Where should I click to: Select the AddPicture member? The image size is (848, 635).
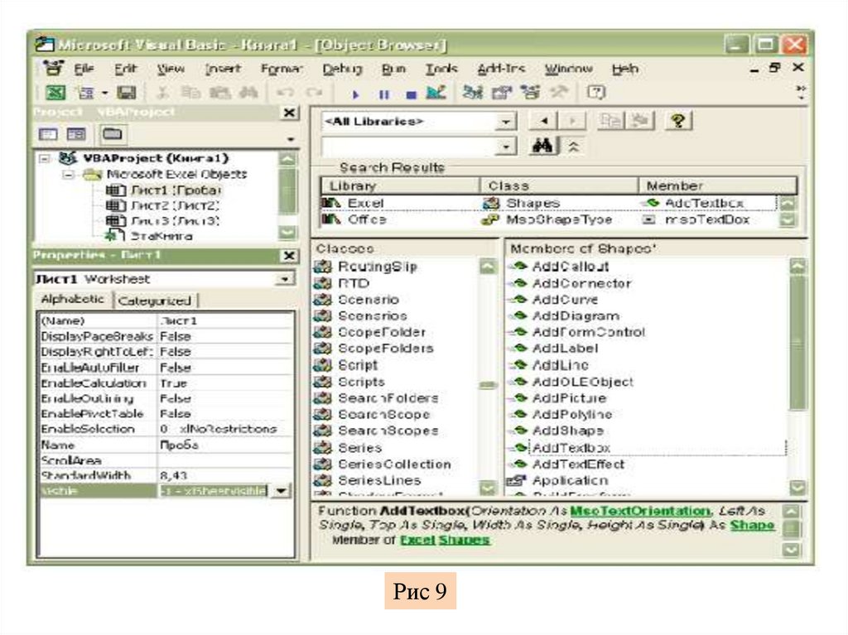coord(569,398)
